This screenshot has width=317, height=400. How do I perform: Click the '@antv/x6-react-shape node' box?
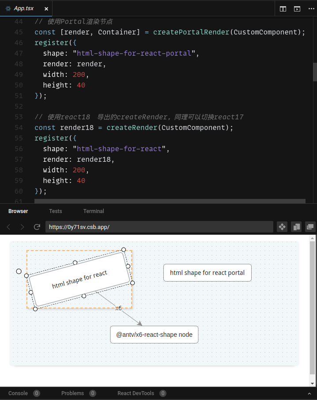tap(154, 335)
